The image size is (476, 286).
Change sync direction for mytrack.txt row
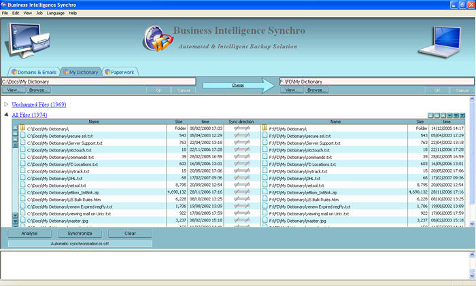[x=242, y=171]
